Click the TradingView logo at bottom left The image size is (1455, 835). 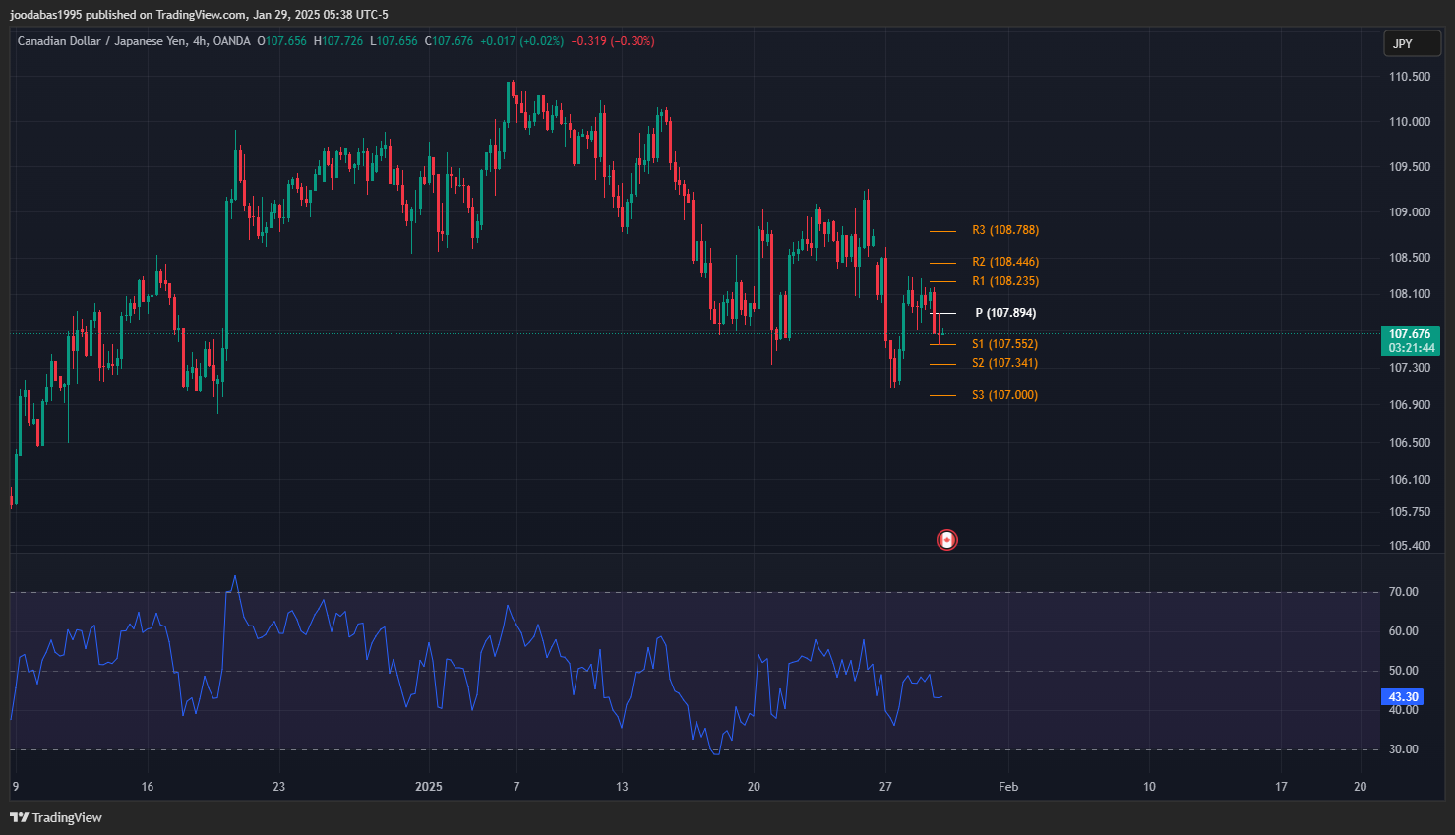[x=56, y=817]
